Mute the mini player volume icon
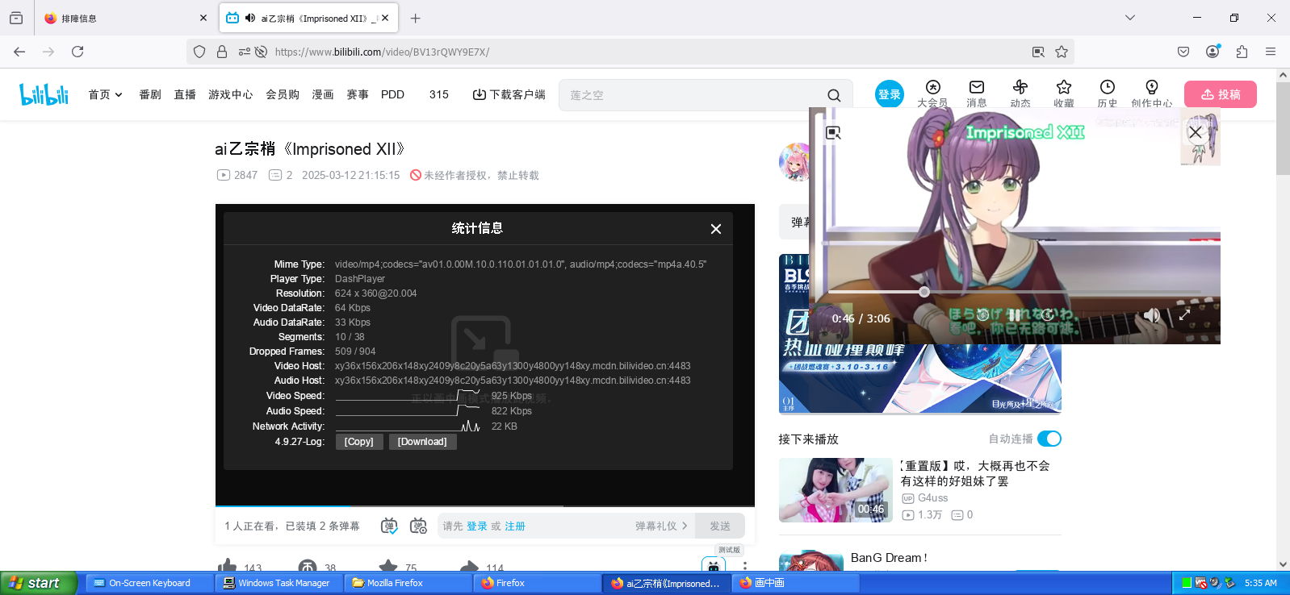 click(x=1151, y=315)
